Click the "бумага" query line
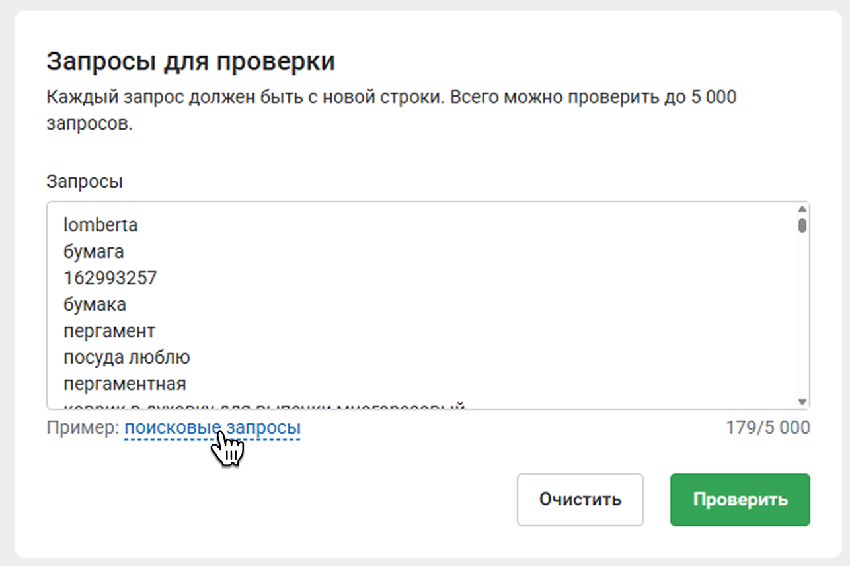Screen dimensions: 850x566 click(94, 252)
